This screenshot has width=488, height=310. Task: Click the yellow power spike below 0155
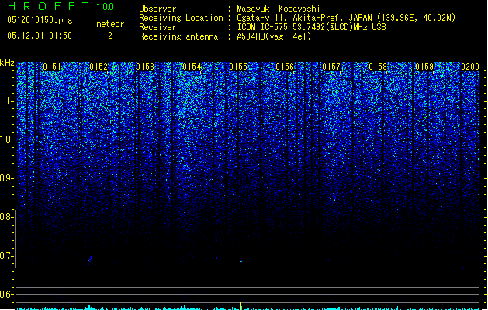pyautogui.click(x=241, y=305)
